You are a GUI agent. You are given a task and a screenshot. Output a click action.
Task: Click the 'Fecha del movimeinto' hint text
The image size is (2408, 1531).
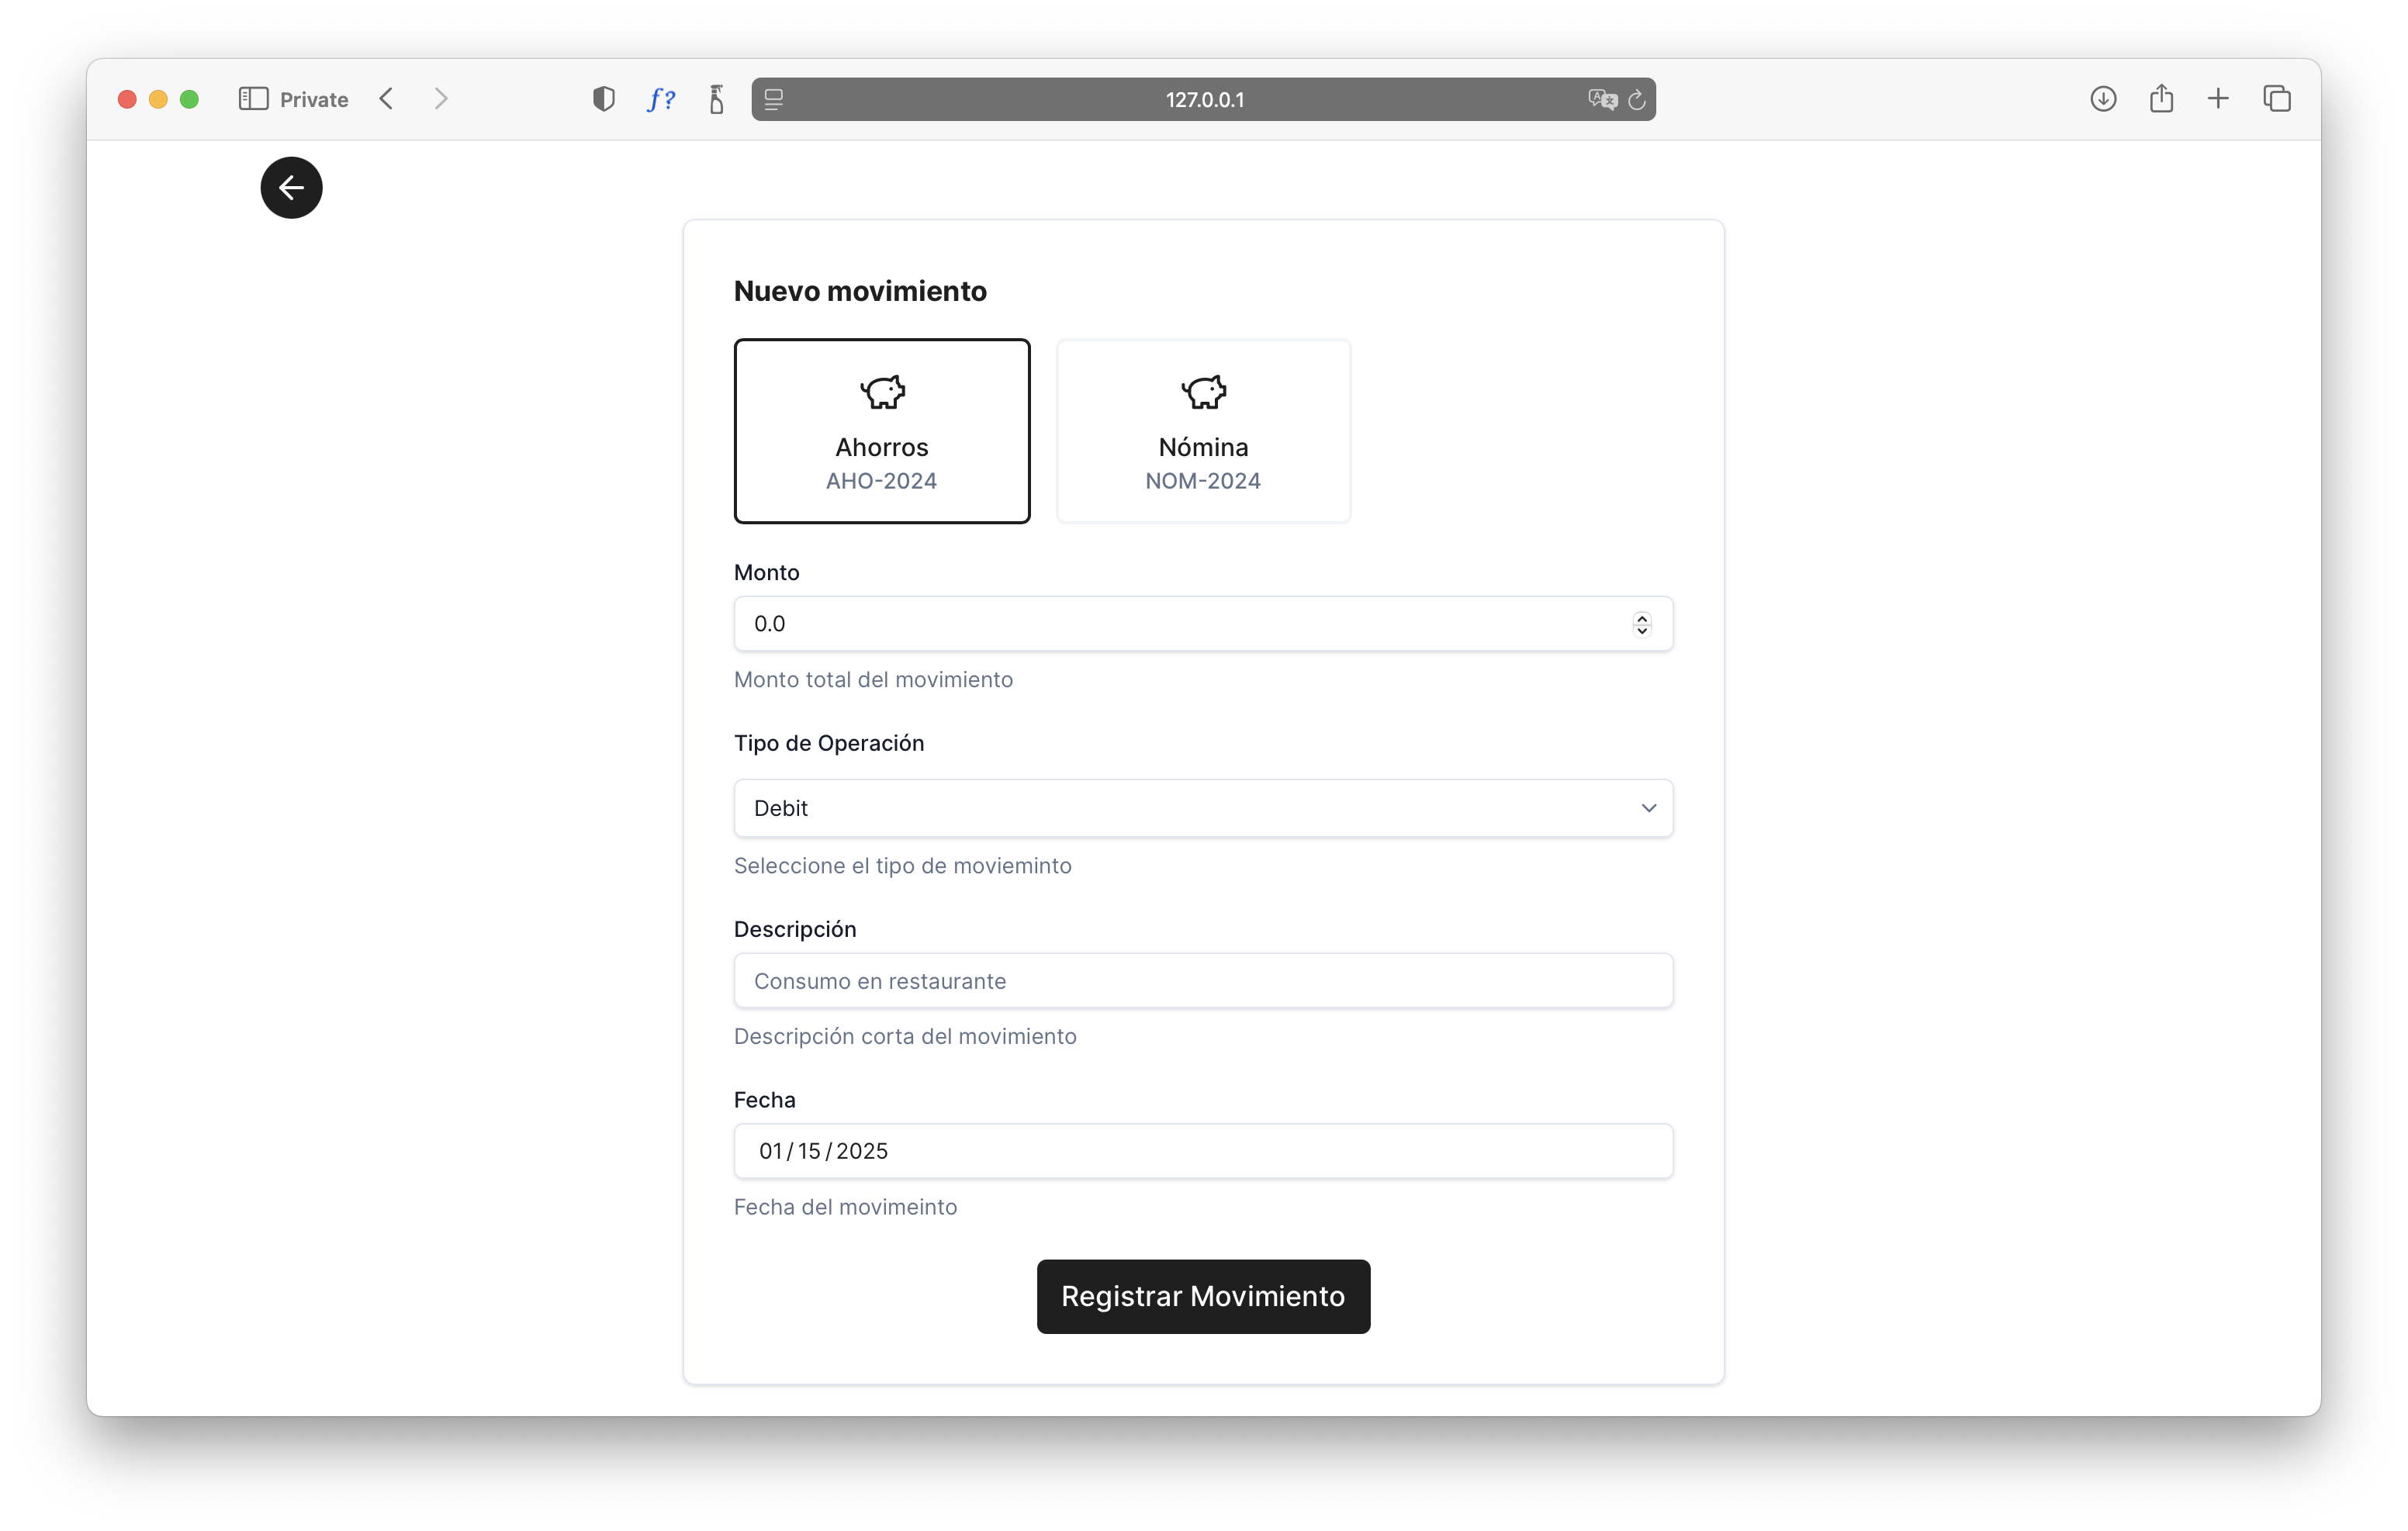pyautogui.click(x=845, y=1206)
